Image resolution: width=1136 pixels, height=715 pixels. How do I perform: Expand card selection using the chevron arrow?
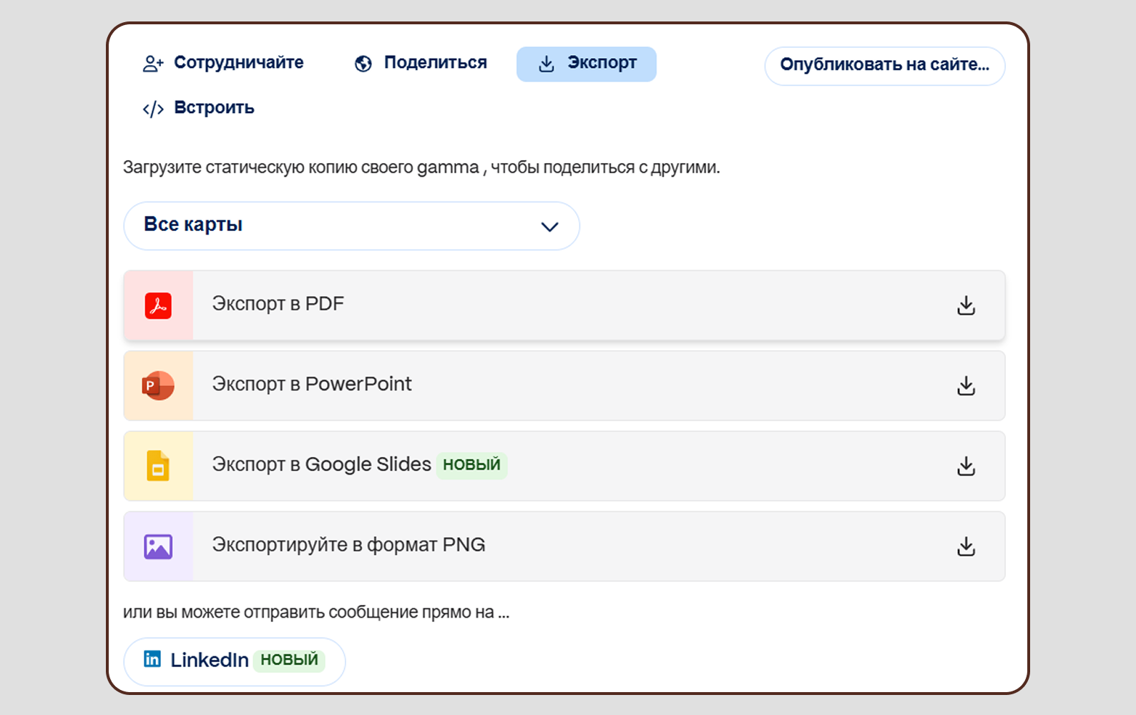[549, 227]
